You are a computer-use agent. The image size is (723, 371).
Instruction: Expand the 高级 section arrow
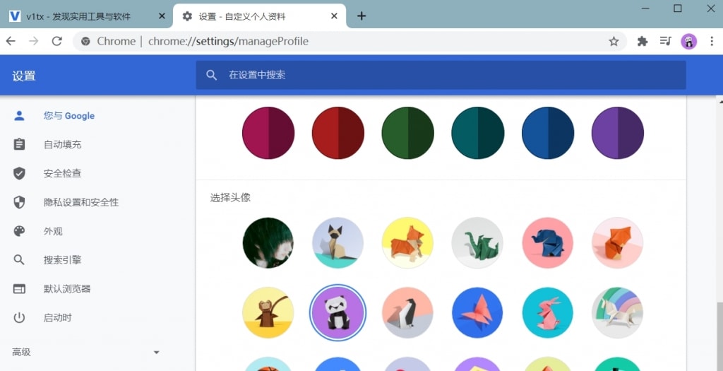(156, 353)
